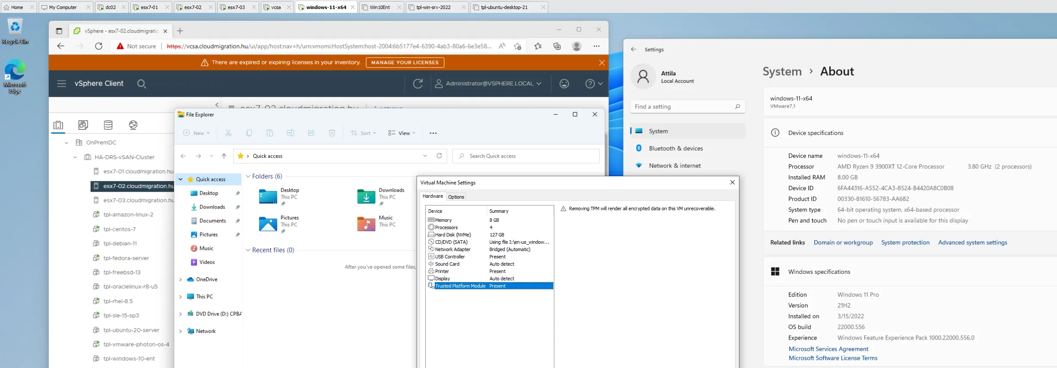Click the Delete trash icon in File Explorer

tap(332, 133)
